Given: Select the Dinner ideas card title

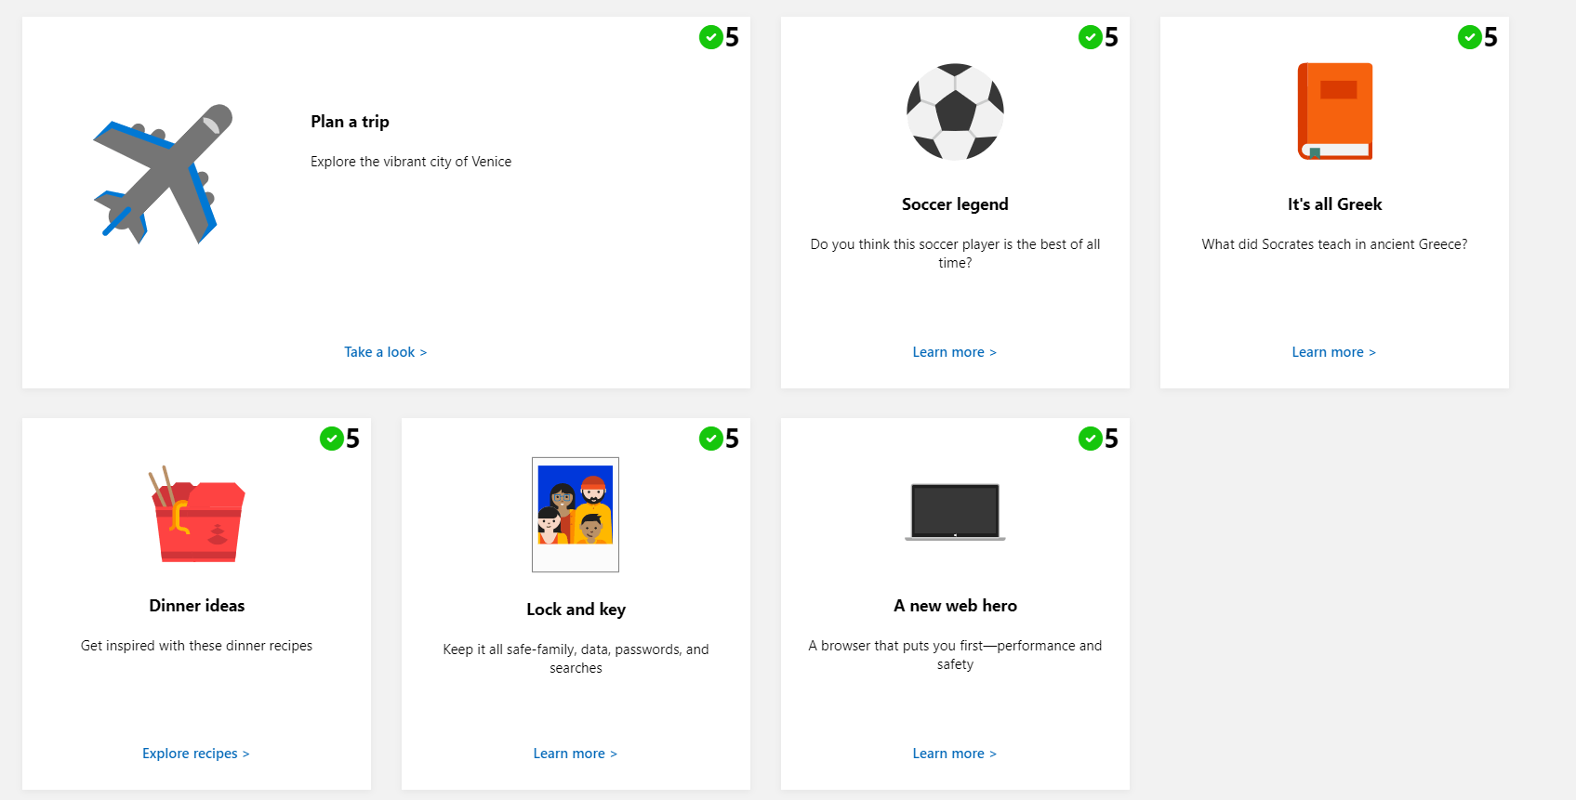Looking at the screenshot, I should (196, 605).
